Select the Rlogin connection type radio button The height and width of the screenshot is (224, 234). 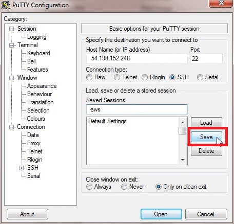click(x=145, y=77)
